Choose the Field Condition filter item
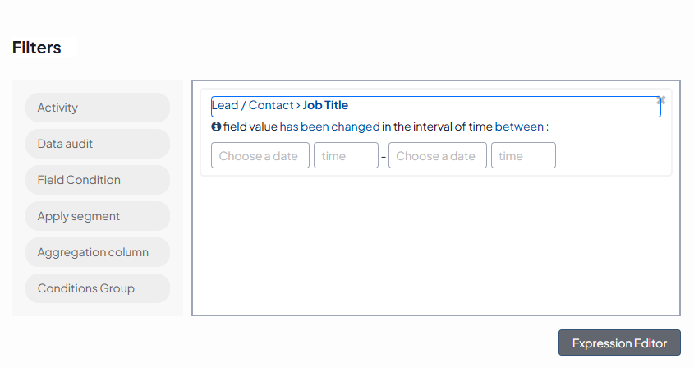The height and width of the screenshot is (368, 694). point(98,180)
